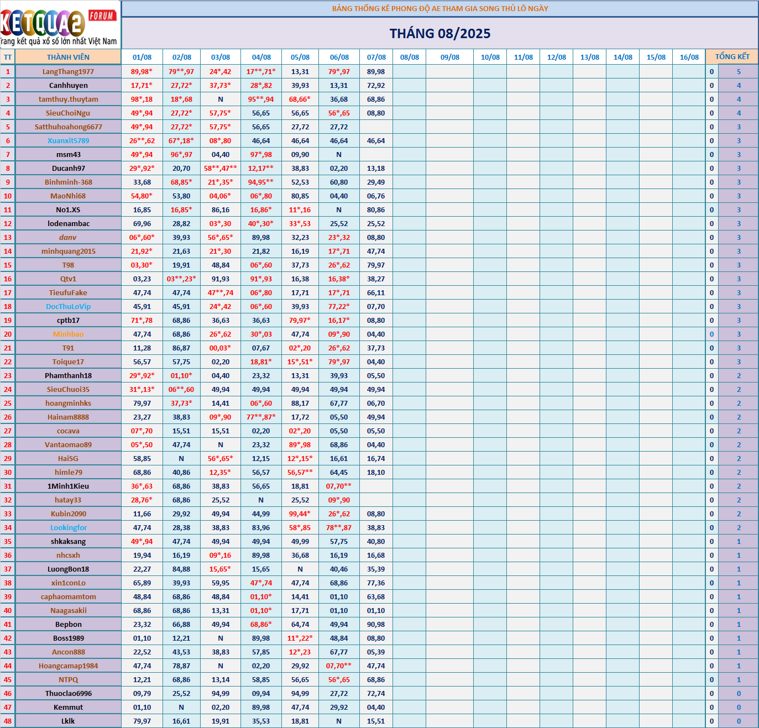Click member name LangThang1977
This screenshot has width=759, height=728.
(68, 71)
